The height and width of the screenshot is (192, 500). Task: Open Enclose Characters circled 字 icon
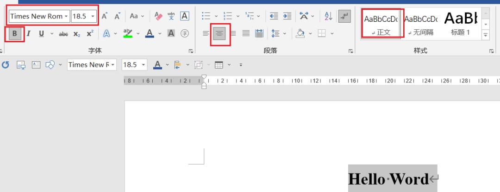point(185,33)
